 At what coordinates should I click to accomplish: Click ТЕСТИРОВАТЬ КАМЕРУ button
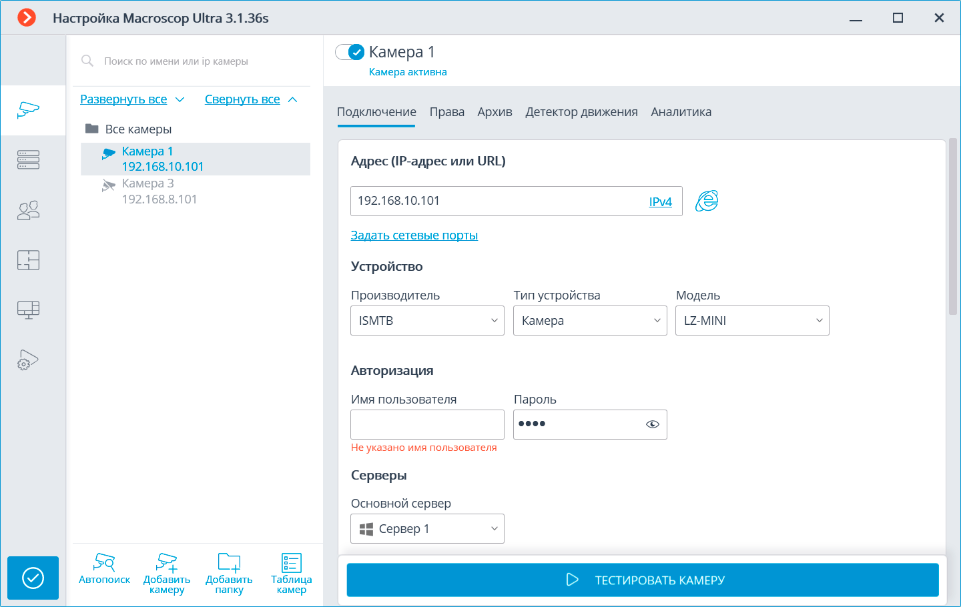pos(643,580)
